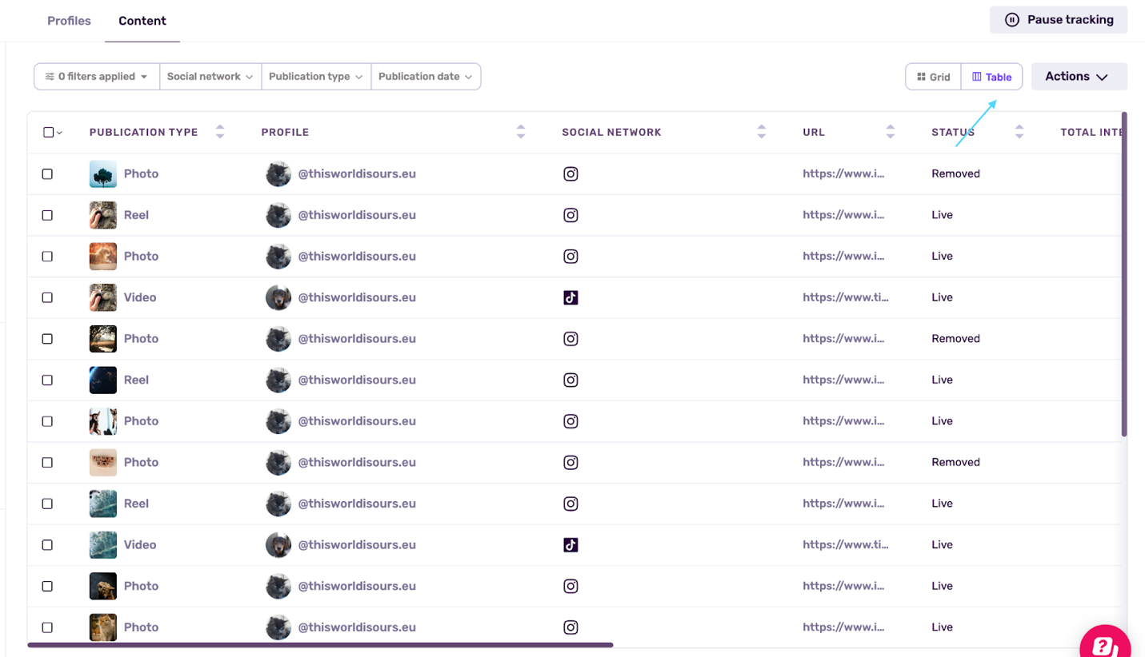
Task: Click the horizontal scrollbar under the table
Action: (x=320, y=644)
